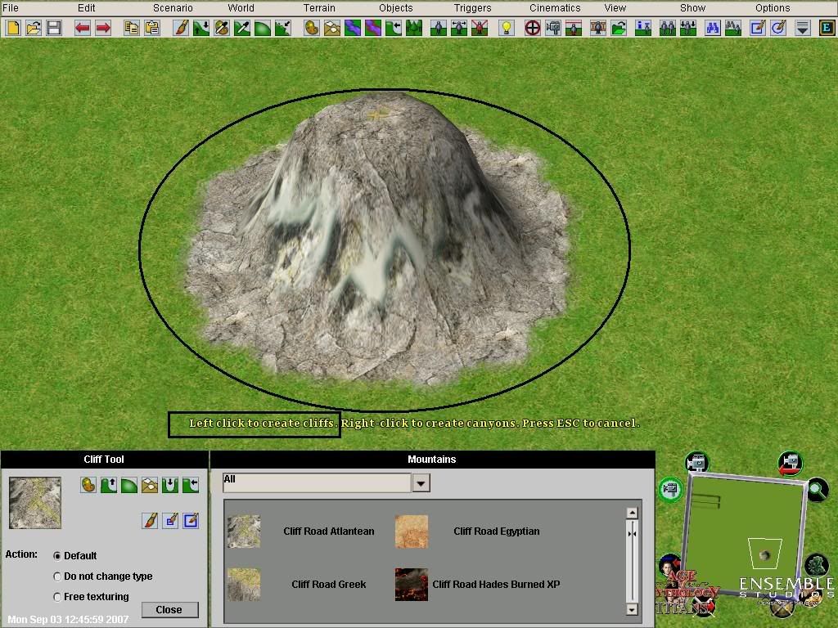Click the binoculars icon in top toolbar
This screenshot has height=628, width=838.
click(x=711, y=28)
